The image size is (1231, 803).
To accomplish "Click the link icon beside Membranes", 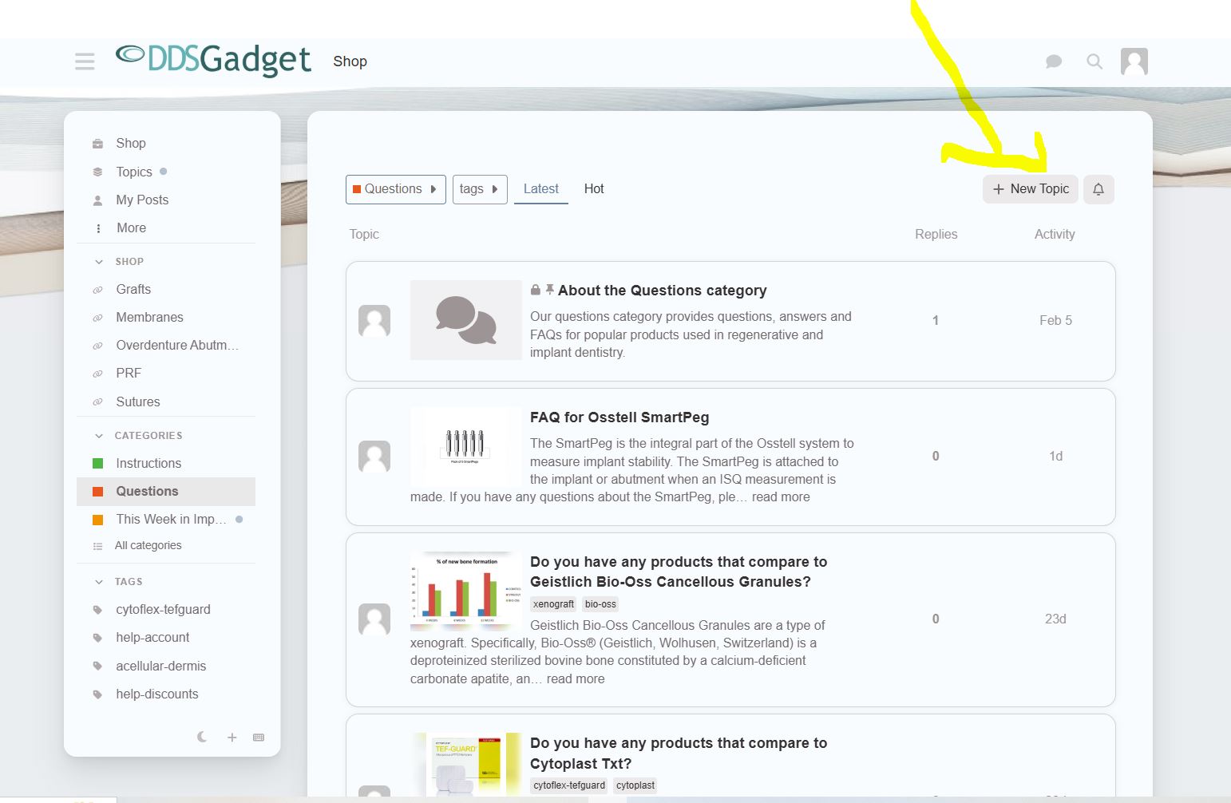I will pos(98,318).
